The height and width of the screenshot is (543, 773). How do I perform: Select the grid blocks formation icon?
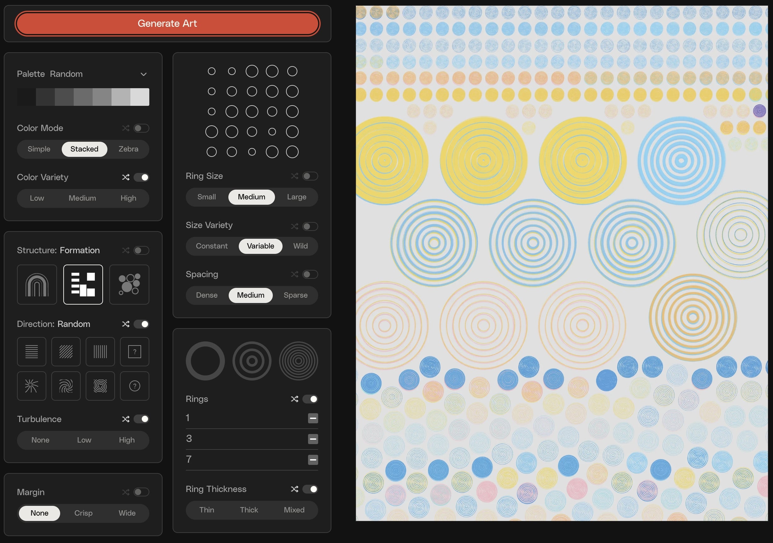coord(83,284)
